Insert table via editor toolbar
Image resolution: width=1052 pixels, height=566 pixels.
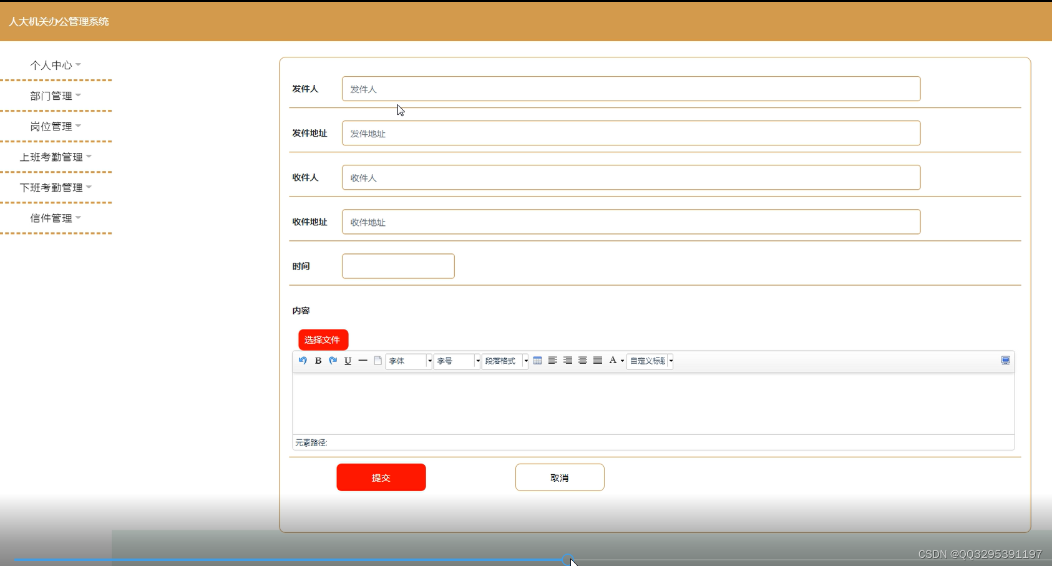click(538, 361)
